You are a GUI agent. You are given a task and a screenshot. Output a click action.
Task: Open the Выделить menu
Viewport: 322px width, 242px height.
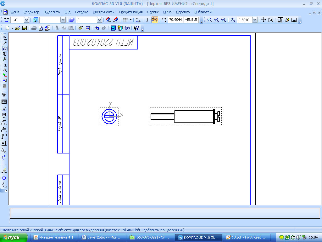coord(52,12)
